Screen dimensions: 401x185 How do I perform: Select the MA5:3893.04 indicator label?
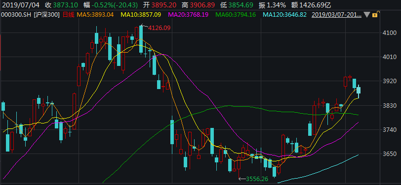point(95,15)
